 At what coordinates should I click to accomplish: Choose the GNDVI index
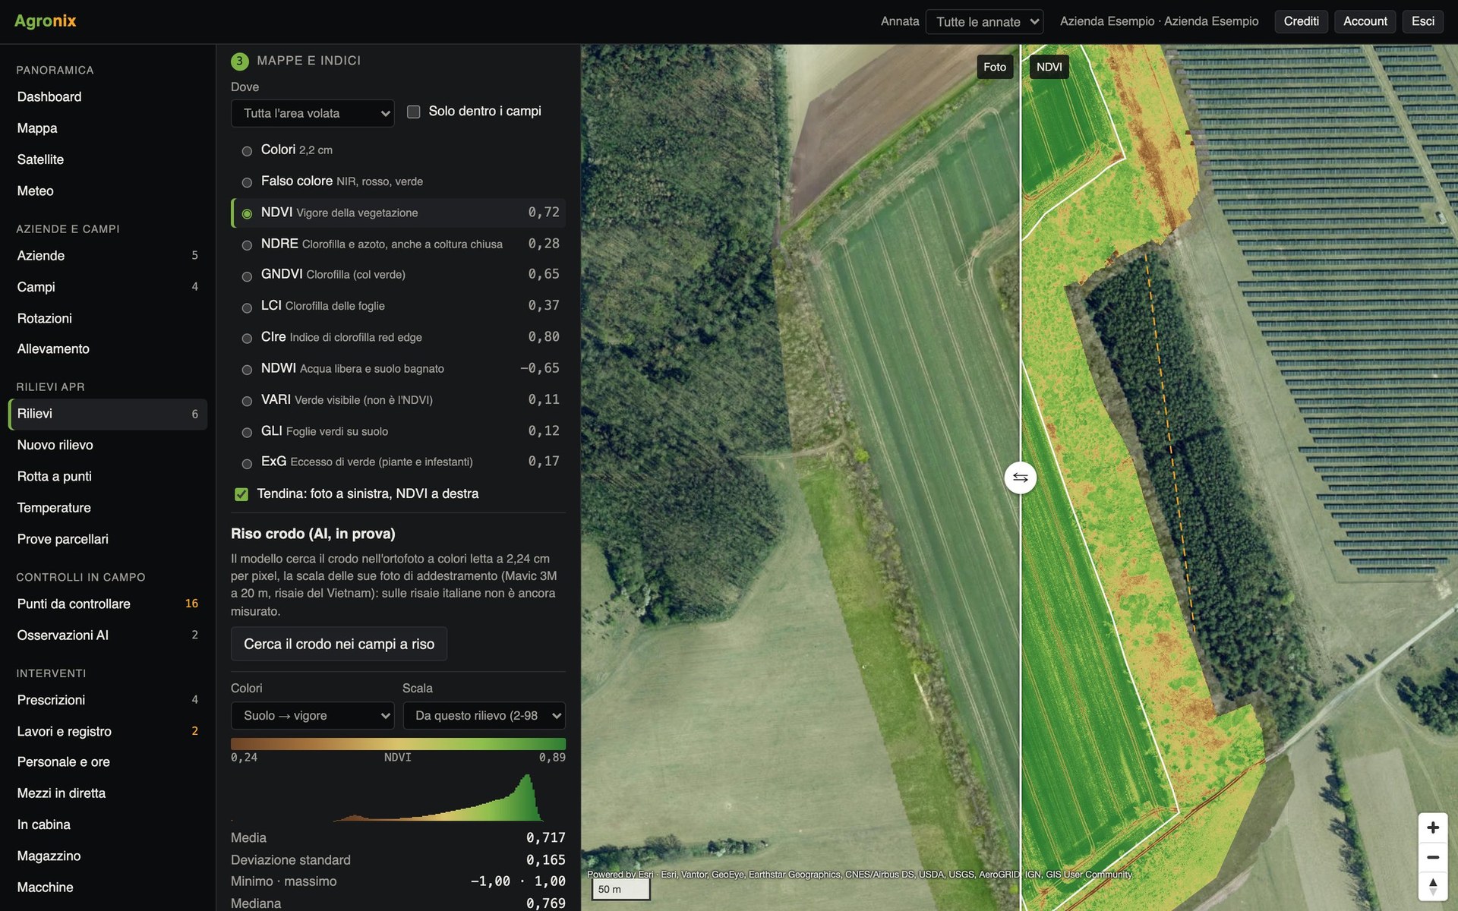pyautogui.click(x=247, y=276)
